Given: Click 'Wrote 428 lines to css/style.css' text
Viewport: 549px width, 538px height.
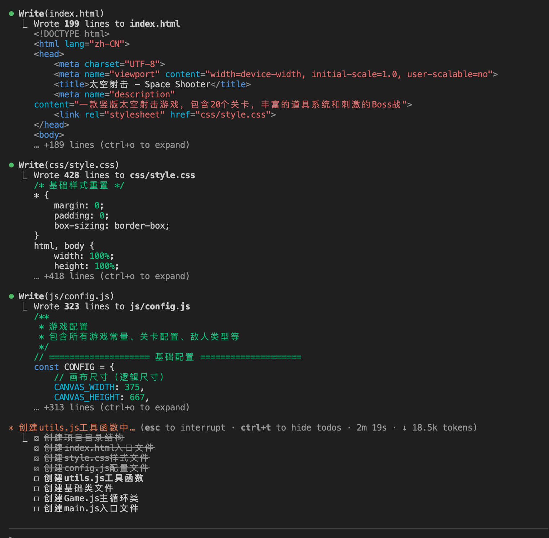Looking at the screenshot, I should [x=115, y=175].
